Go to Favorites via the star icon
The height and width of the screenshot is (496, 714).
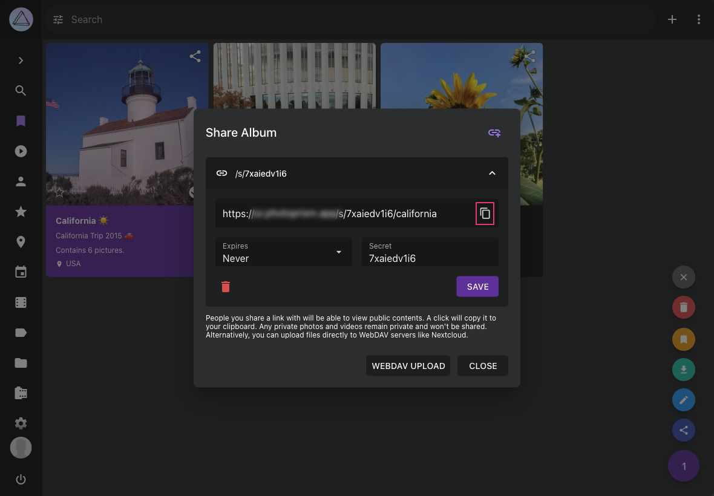[21, 211]
